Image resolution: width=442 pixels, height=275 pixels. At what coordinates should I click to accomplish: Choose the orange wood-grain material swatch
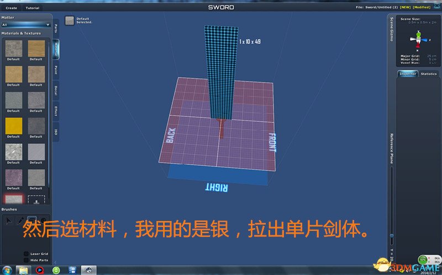pos(36,48)
